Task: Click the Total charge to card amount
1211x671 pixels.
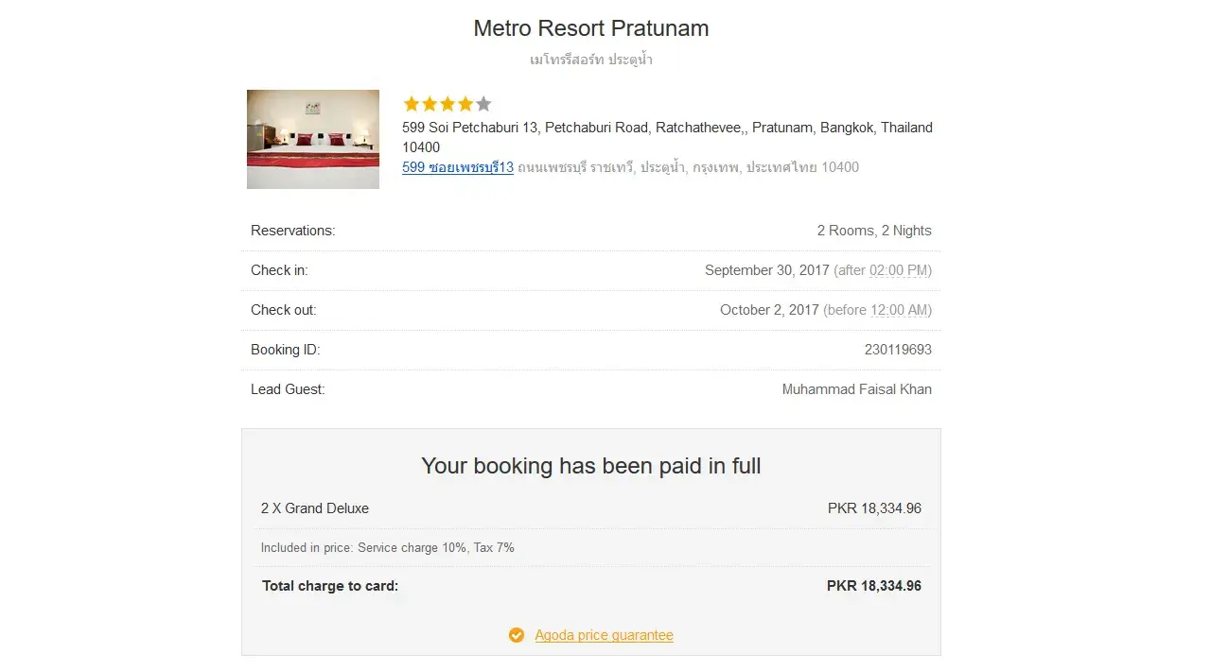Action: pyautogui.click(x=873, y=586)
